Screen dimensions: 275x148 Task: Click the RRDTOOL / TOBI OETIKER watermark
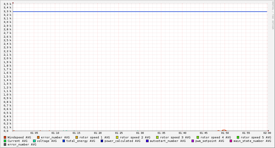point(273,15)
